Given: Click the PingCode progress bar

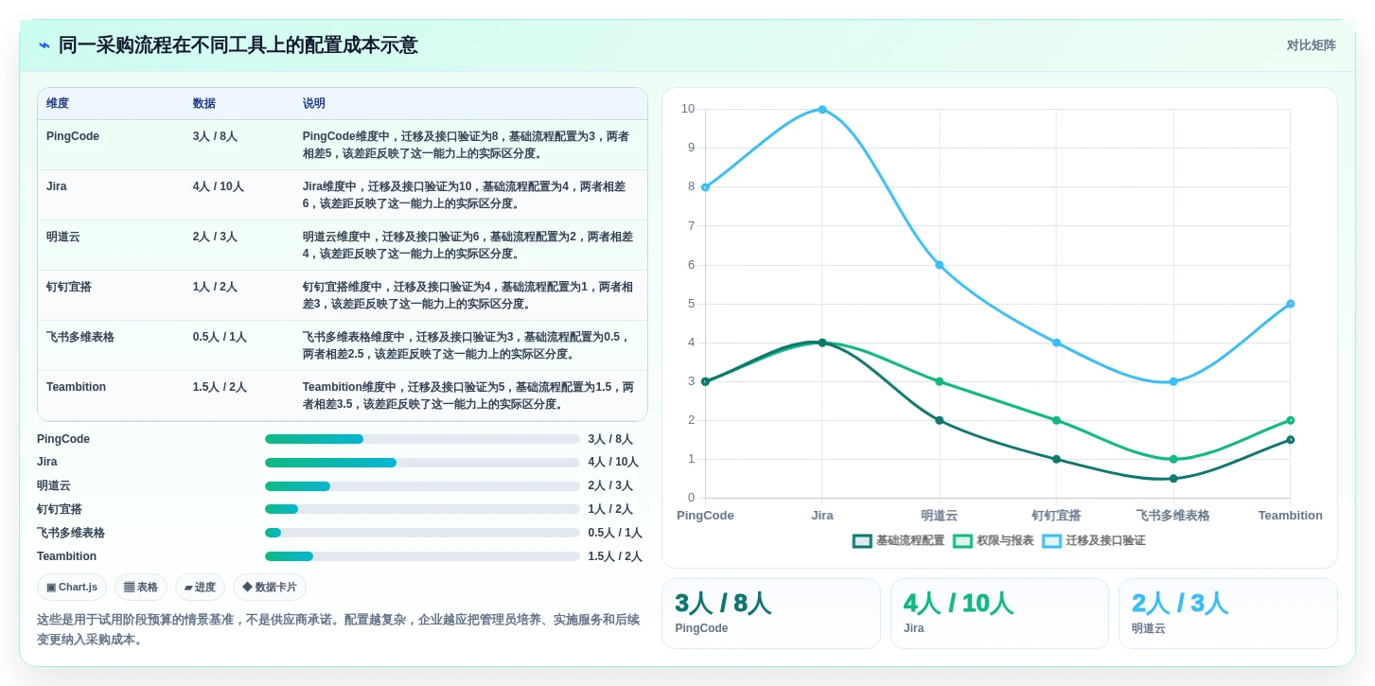Looking at the screenshot, I should click(422, 439).
